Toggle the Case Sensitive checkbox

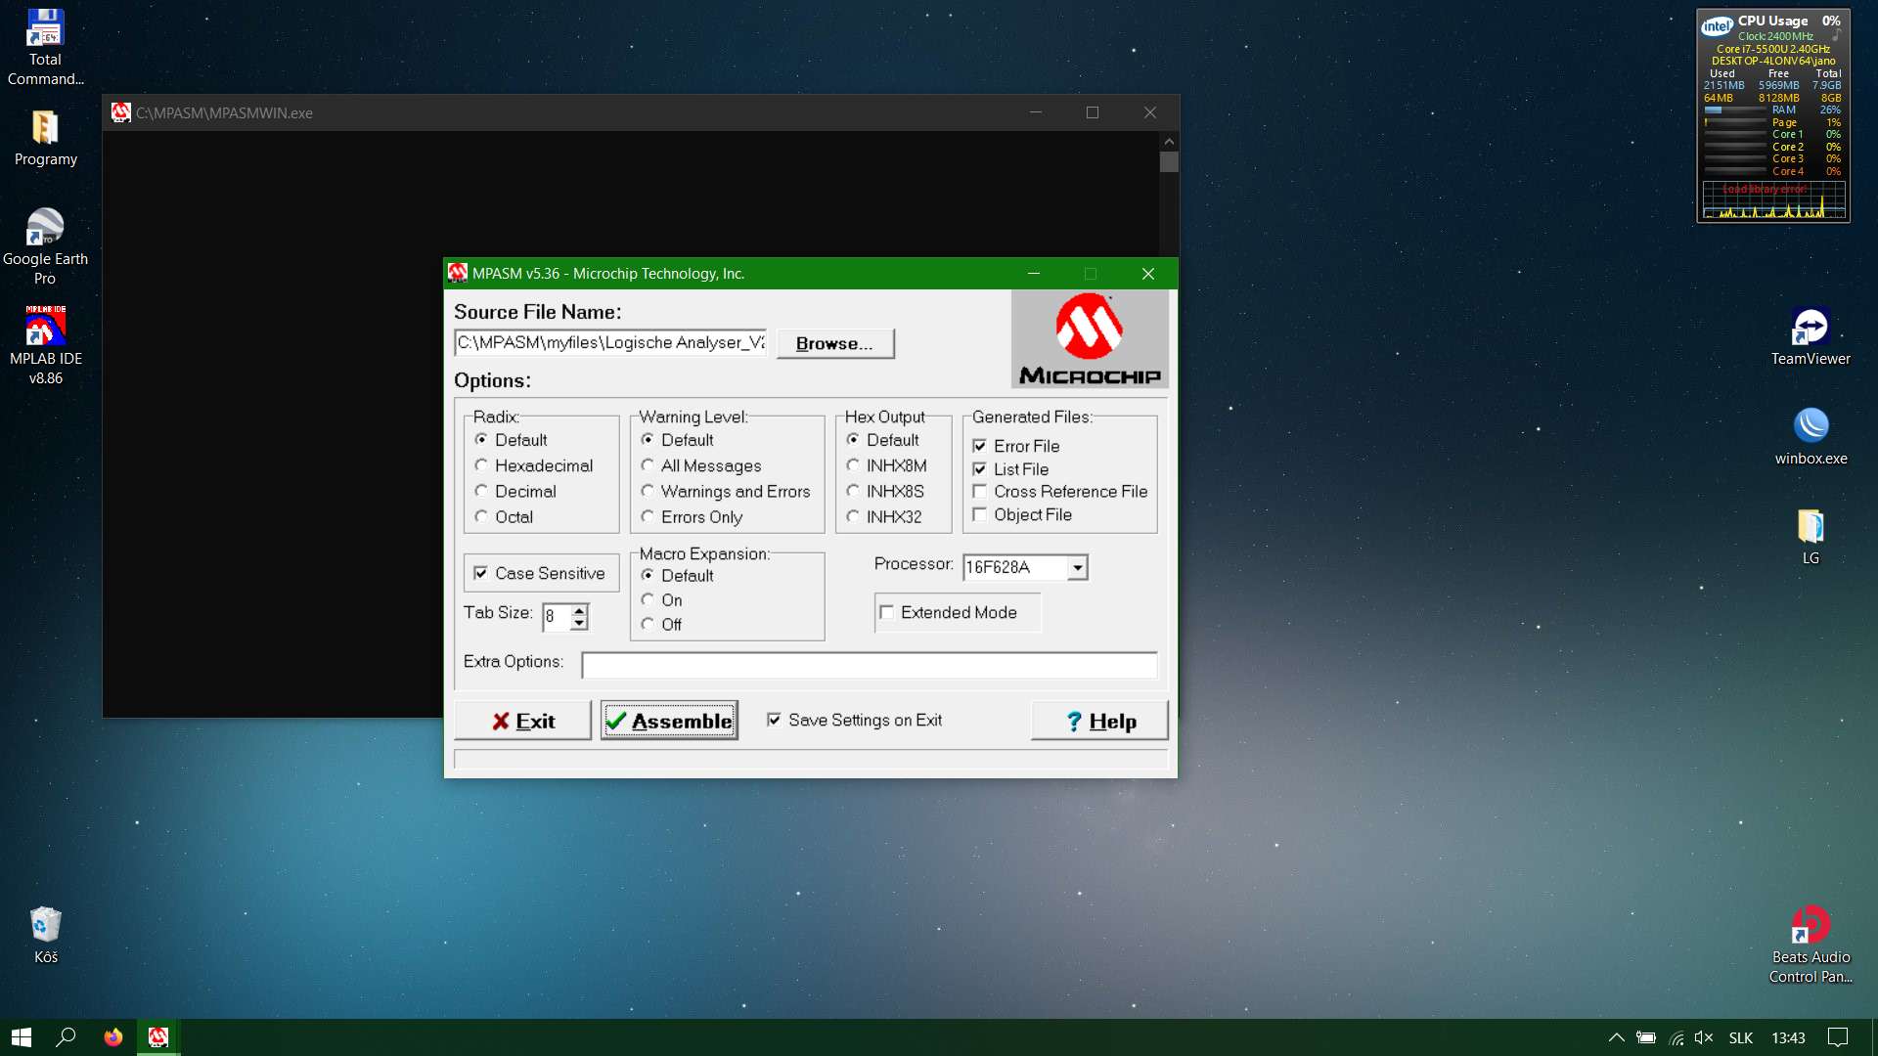point(481,573)
